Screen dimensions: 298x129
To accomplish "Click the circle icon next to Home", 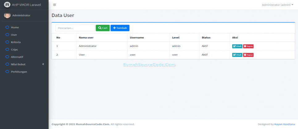I will pyautogui.click(x=7, y=27).
